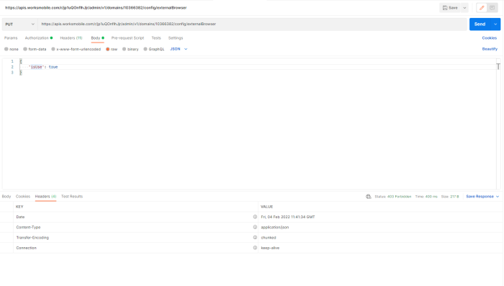Switch to the Params tab

[x=11, y=38]
